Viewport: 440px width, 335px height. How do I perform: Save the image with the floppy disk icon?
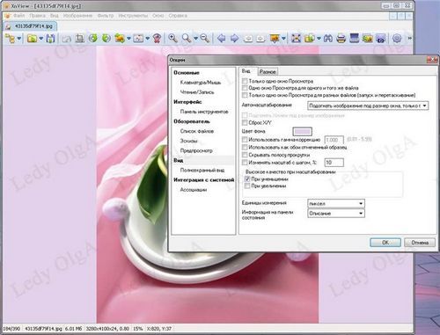(50, 38)
